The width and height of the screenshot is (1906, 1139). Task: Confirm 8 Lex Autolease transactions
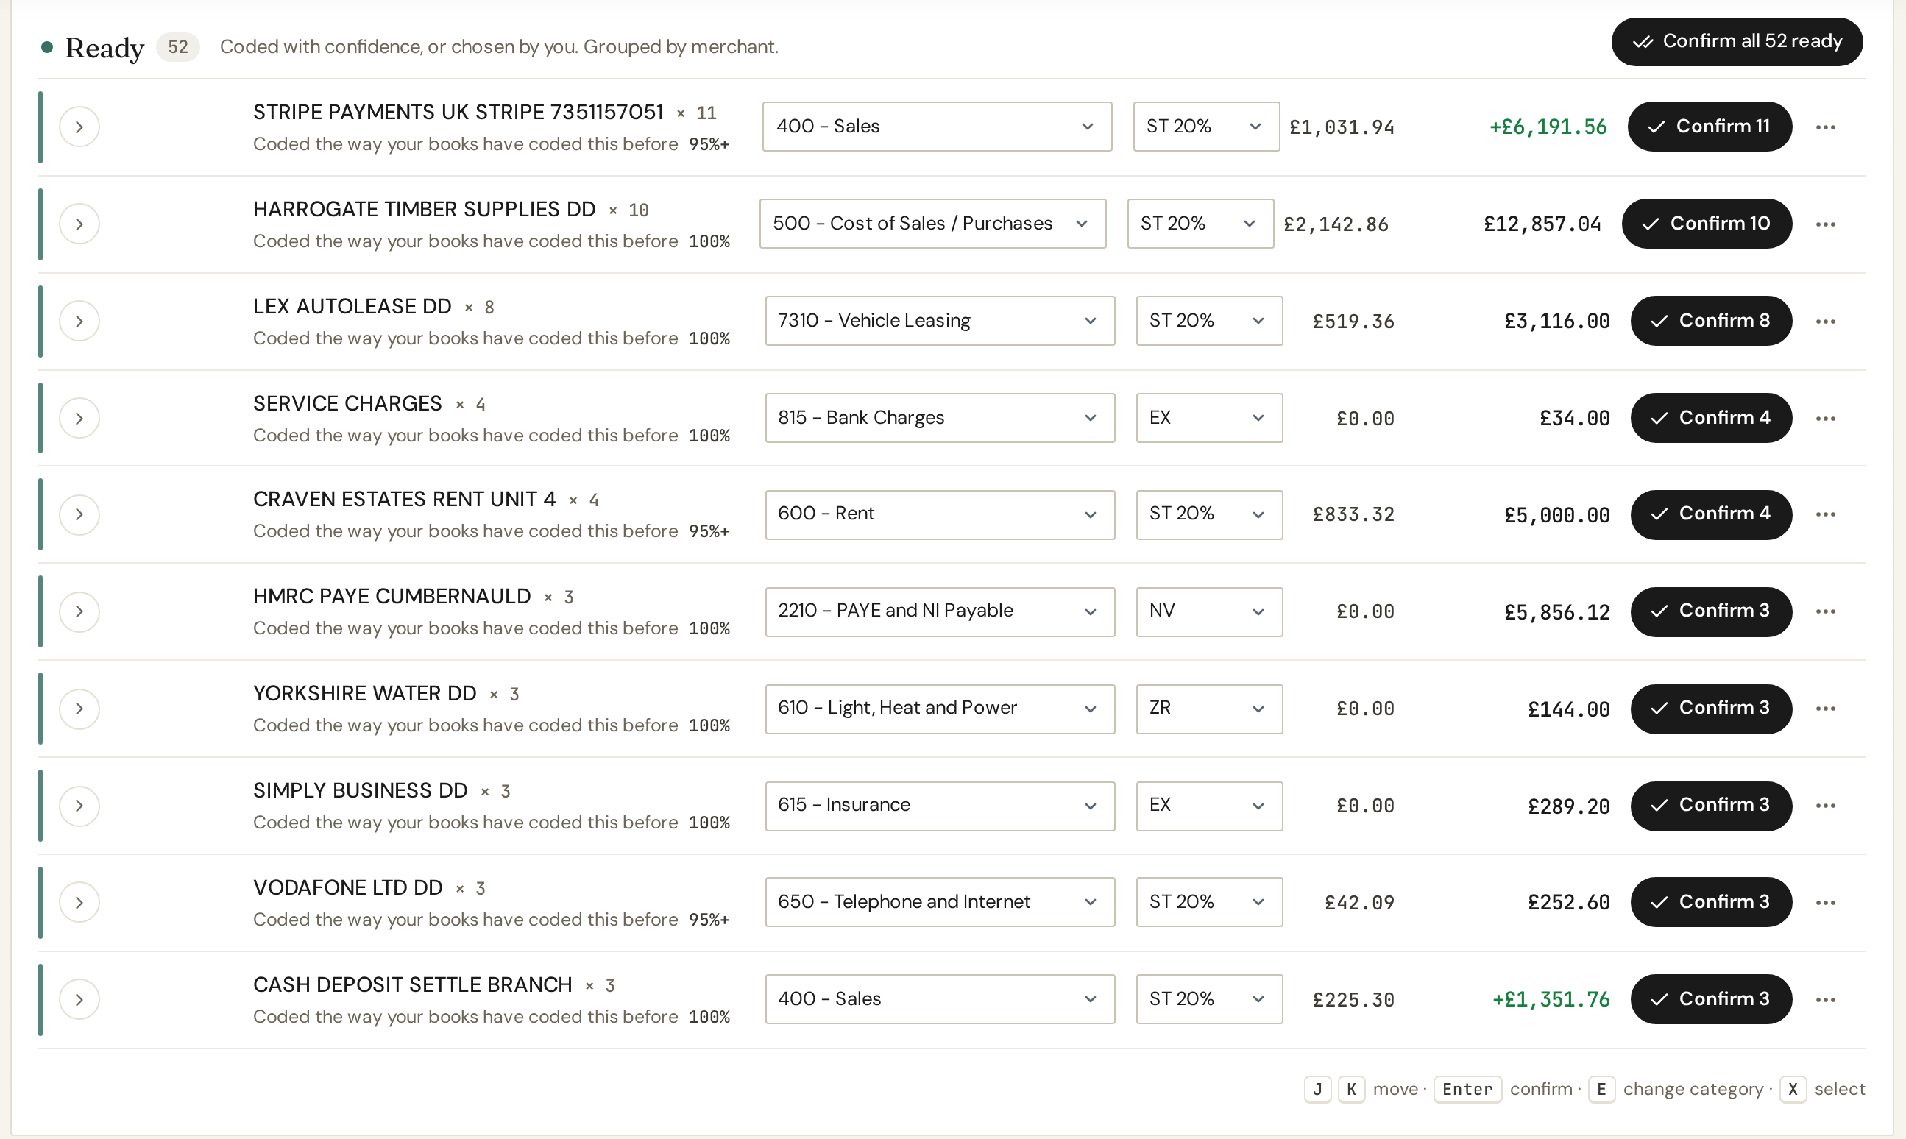(x=1711, y=321)
